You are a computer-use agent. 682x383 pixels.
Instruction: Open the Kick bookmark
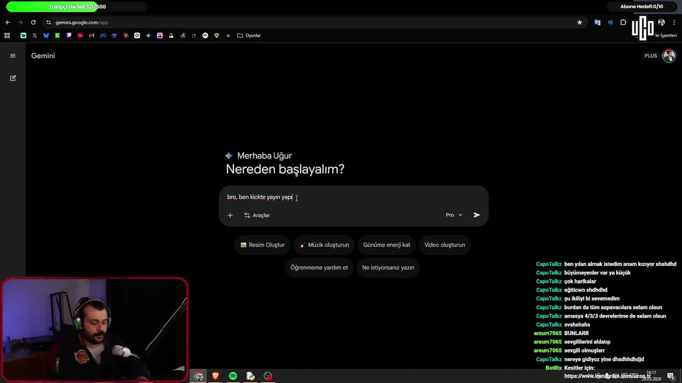point(58,36)
